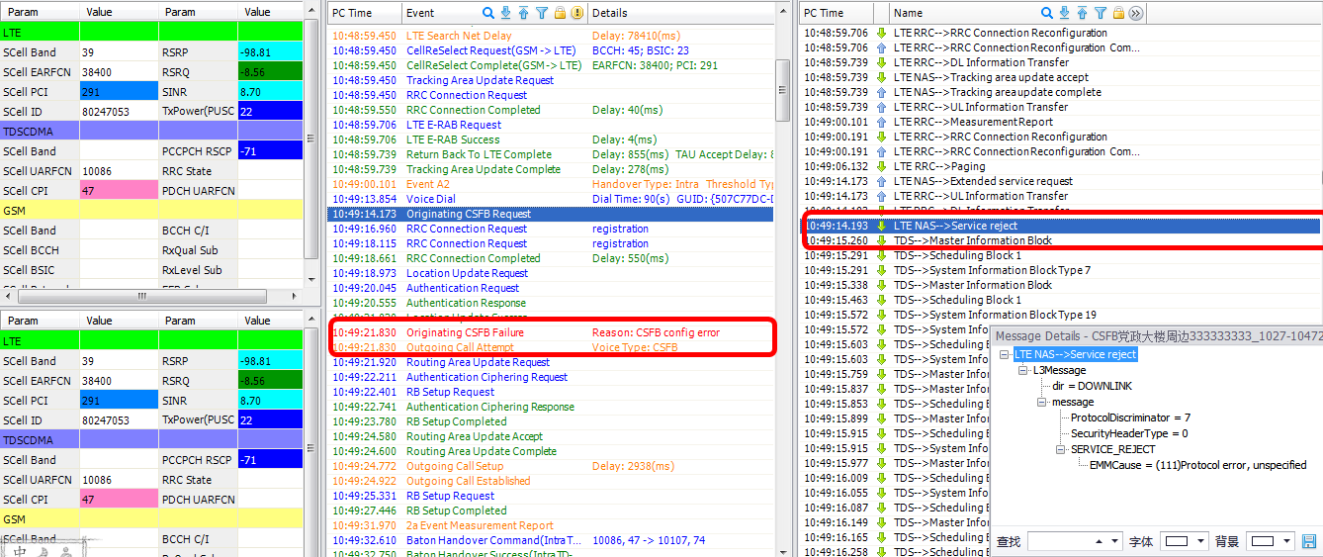1323x557 pixels.
Task: Select the Originating CSFB Failure event row
Action: 551,332
